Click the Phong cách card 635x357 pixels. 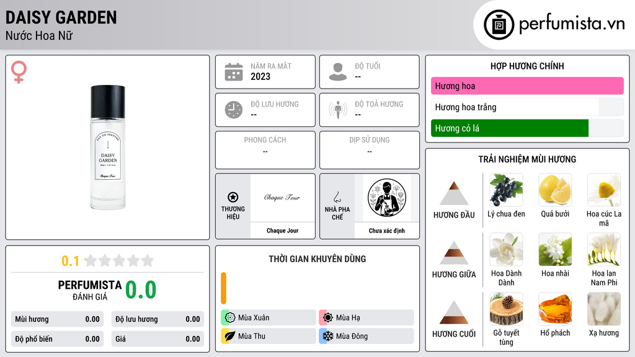pos(265,150)
